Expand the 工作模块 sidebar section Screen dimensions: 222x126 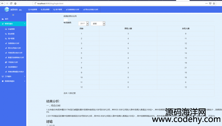[x=13, y=76]
